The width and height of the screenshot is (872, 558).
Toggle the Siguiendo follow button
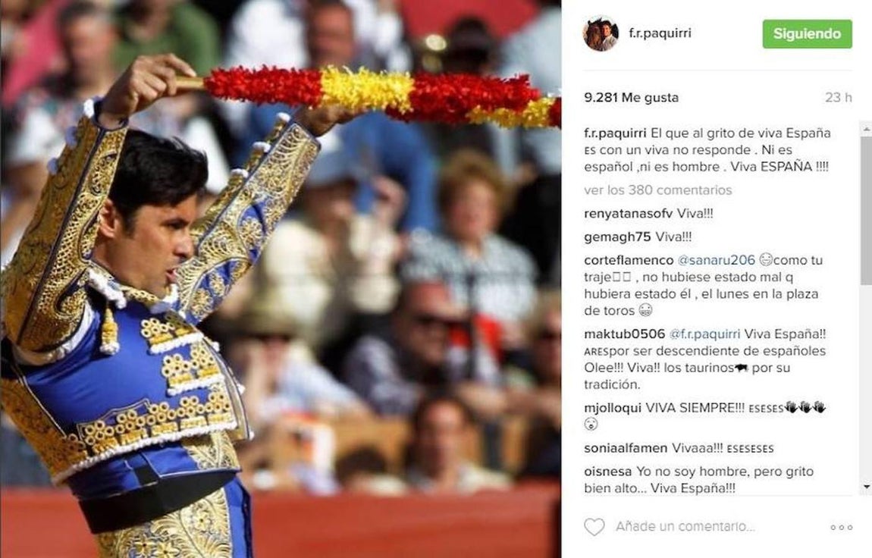(807, 34)
